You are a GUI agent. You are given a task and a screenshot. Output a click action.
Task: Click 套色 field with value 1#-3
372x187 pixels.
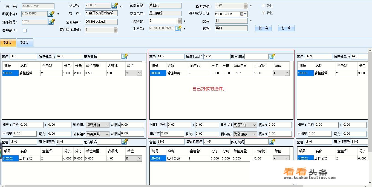(x=318, y=56)
